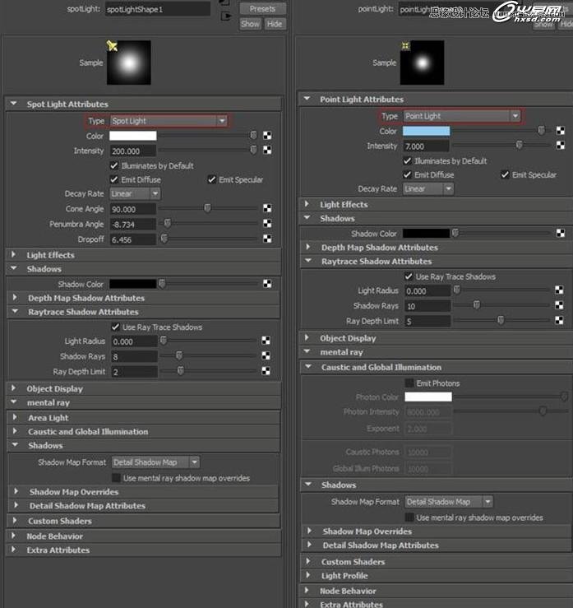Click the Hide button in spot light panel
Image resolution: width=573 pixels, height=608 pixels.
tap(275, 24)
